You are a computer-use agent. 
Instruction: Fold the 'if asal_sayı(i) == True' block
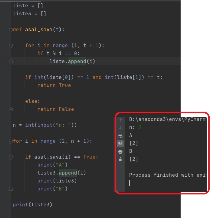pos(11,157)
